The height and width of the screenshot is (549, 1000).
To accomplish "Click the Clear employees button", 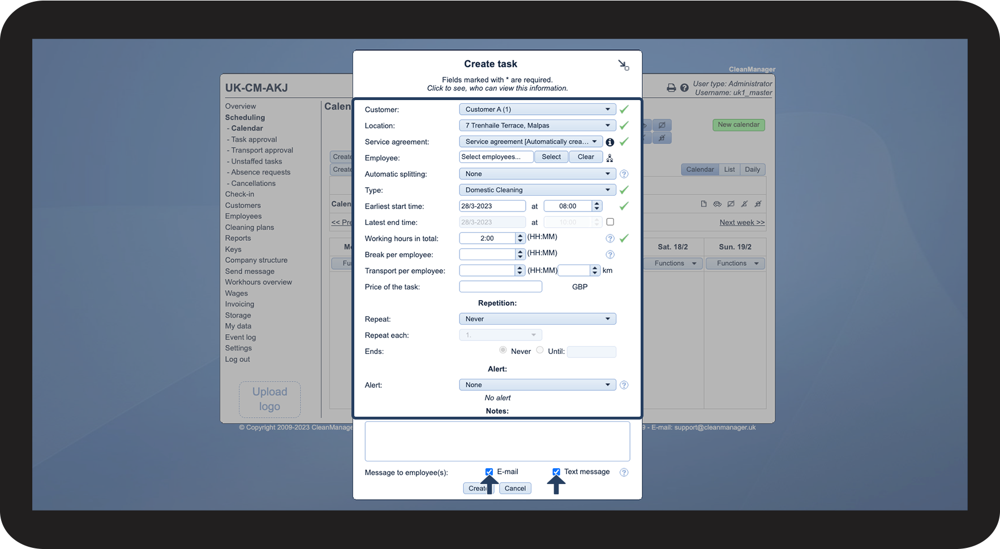I will [586, 157].
